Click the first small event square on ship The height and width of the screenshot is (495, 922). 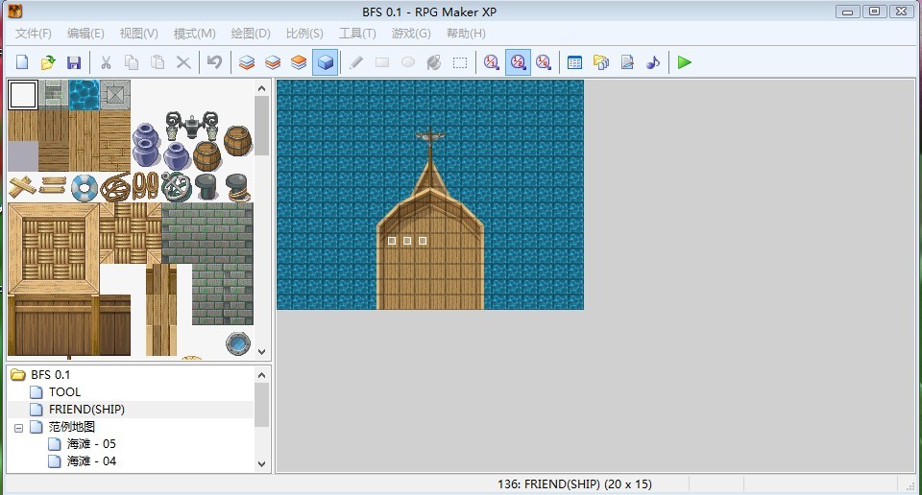392,241
